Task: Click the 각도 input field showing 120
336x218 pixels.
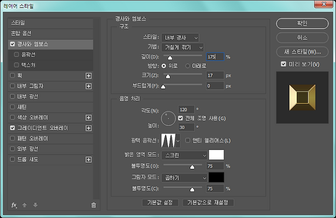Action: coord(186,109)
